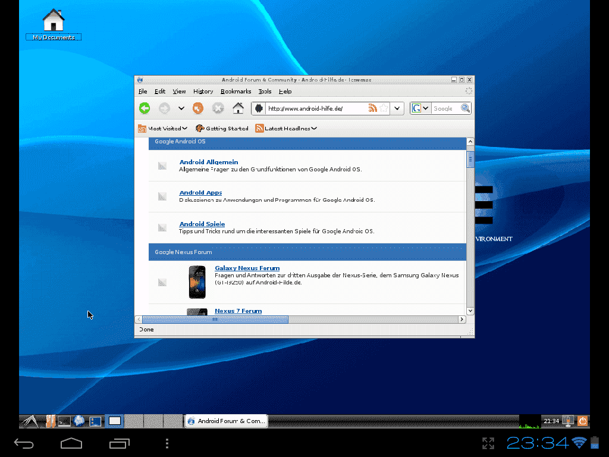Reload the current page
609x457 pixels.
click(x=198, y=108)
